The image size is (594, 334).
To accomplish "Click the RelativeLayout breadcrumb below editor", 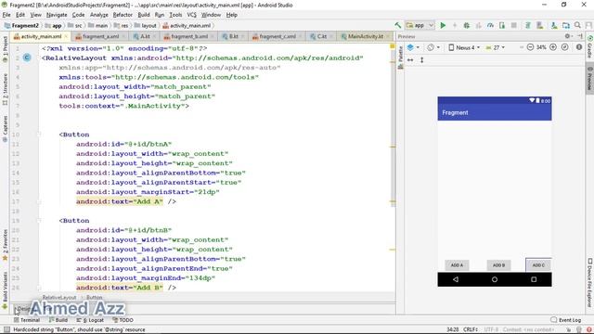I will pos(59,297).
